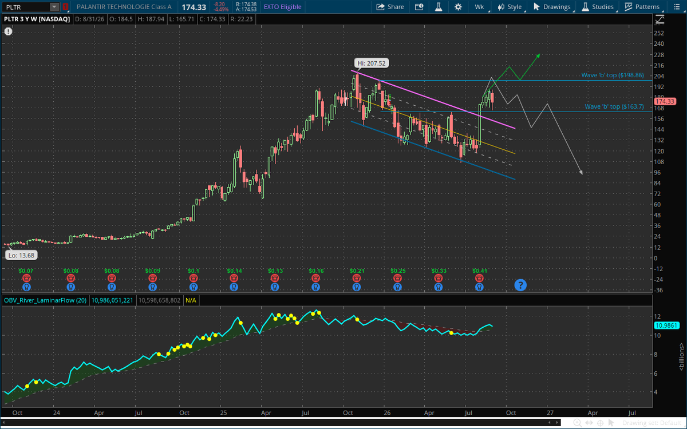Click the blue lightbulb icon under $0.07
The height and width of the screenshot is (429, 687).
[26, 287]
